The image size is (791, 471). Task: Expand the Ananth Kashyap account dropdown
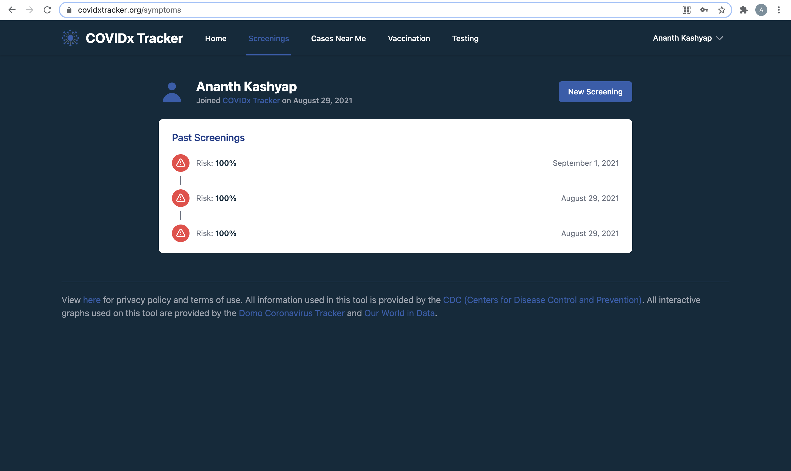point(688,38)
